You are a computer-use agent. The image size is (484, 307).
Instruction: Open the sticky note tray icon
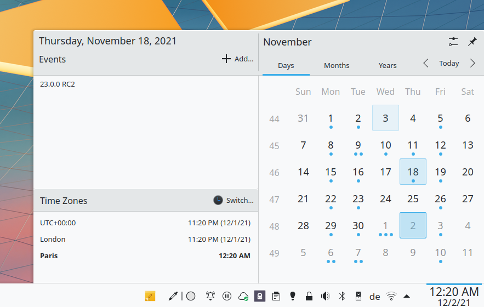[150, 296]
